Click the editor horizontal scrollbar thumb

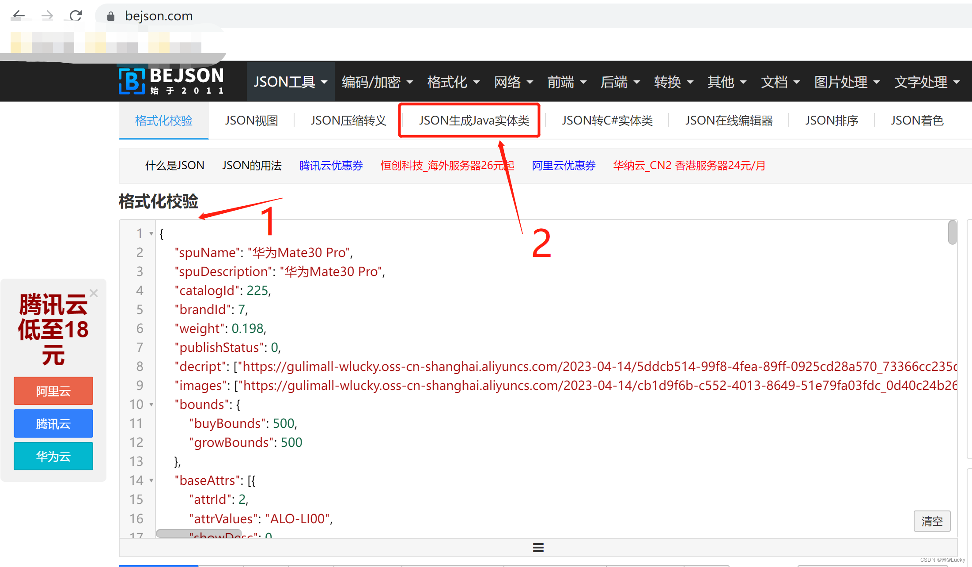point(199,533)
